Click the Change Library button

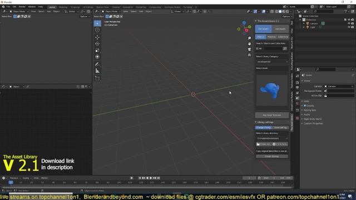tap(263, 128)
